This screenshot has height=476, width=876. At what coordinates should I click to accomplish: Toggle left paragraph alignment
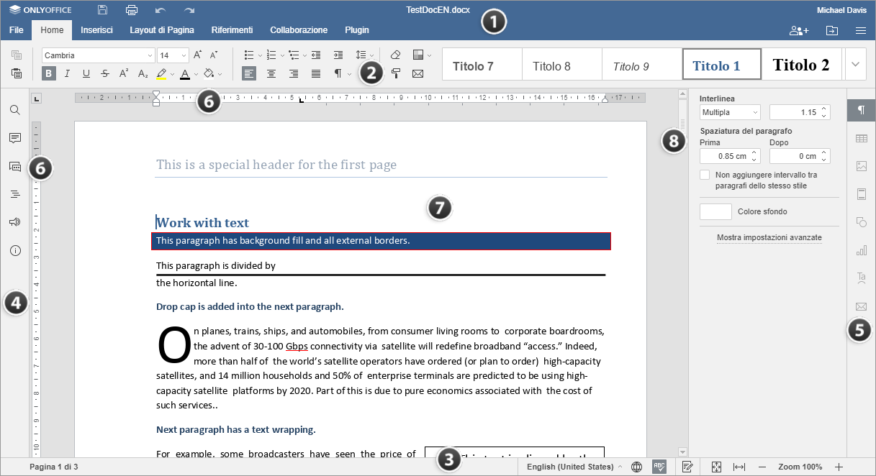coord(249,73)
